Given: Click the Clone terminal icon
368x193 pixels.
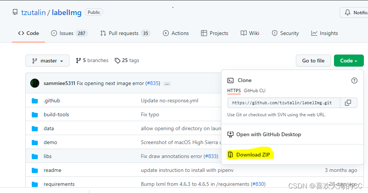Looking at the screenshot, I should coord(230,81).
